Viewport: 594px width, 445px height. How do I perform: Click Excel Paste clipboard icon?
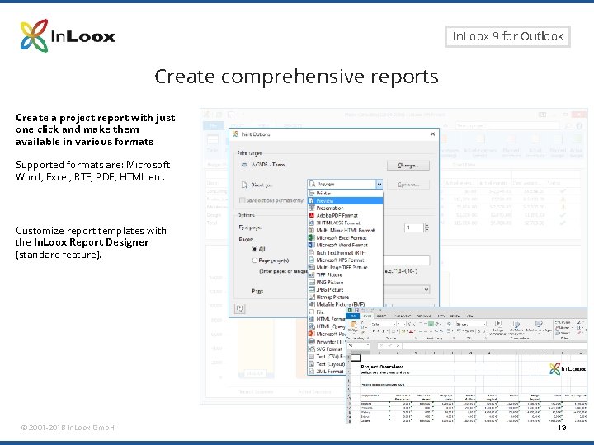[353, 326]
